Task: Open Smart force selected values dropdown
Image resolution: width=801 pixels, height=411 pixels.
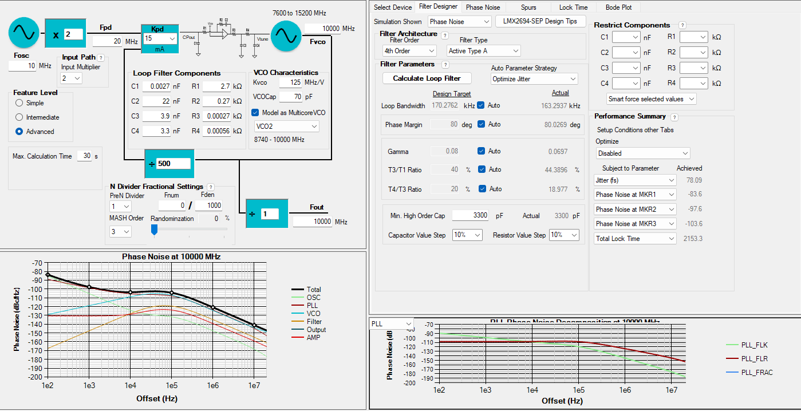Action: coord(652,99)
